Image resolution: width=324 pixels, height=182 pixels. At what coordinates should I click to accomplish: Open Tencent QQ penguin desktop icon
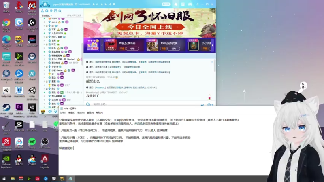pyautogui.click(x=19, y=160)
